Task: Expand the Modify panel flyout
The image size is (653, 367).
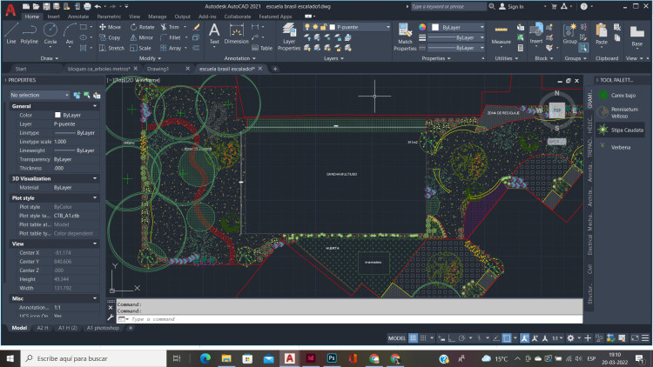Action: [x=150, y=58]
